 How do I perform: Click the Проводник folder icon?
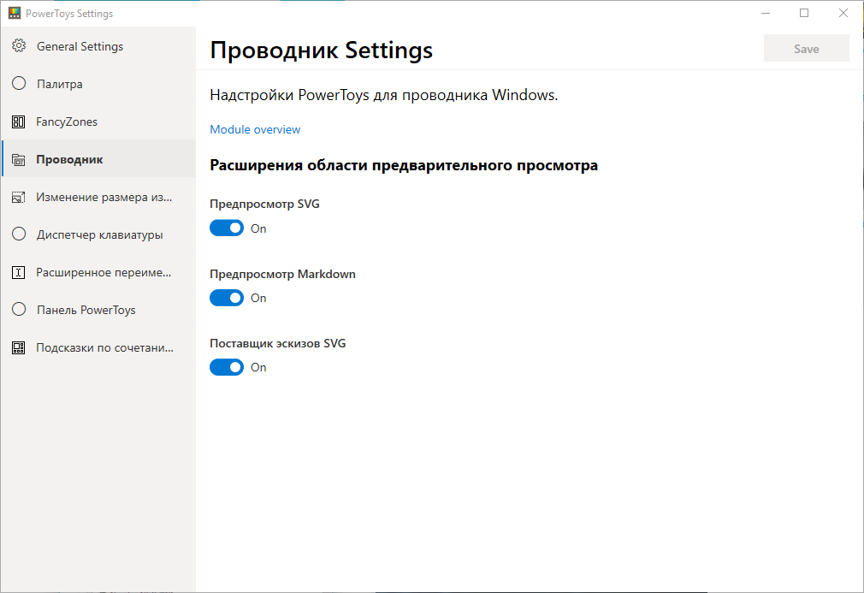(x=19, y=159)
